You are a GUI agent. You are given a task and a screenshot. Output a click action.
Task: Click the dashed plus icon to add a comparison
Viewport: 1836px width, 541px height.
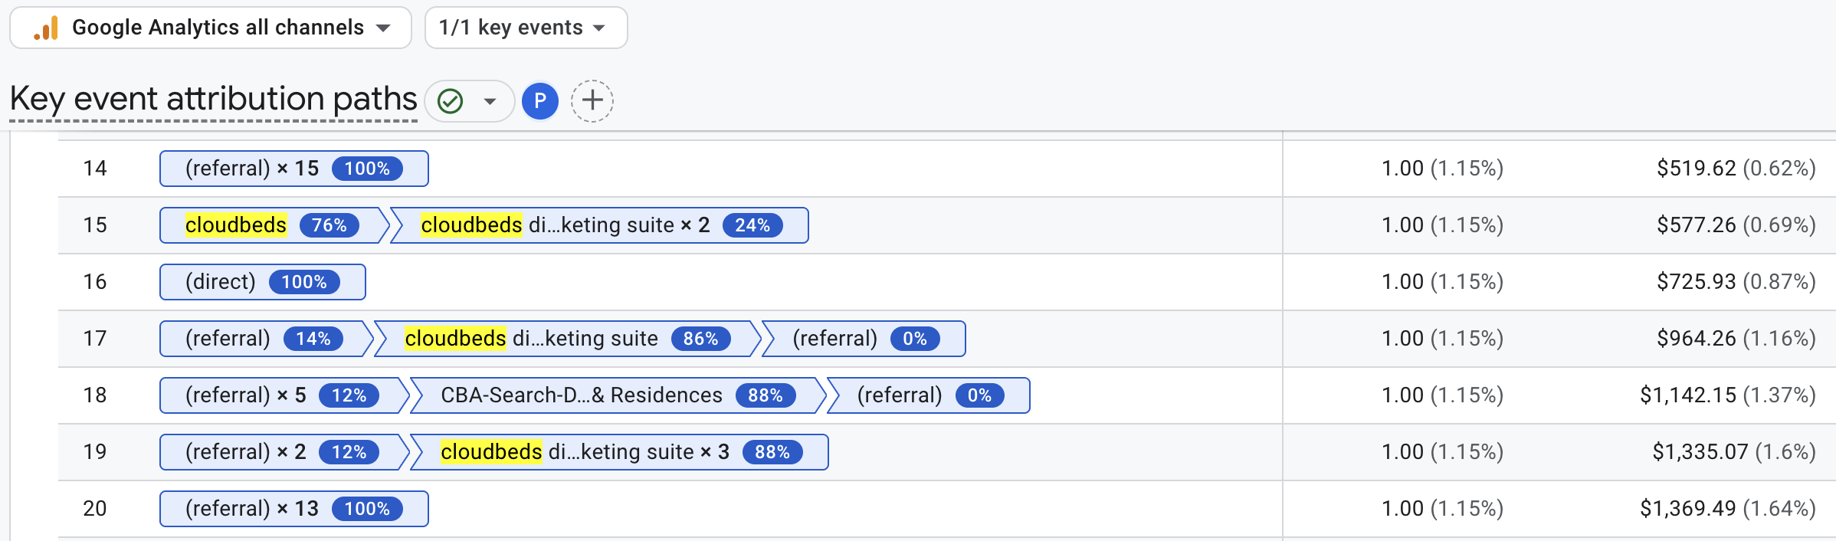(592, 100)
